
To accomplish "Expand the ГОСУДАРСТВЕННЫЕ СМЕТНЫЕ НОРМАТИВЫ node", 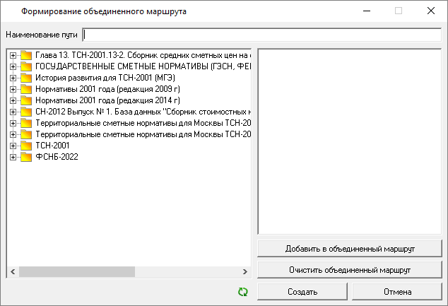I will [13, 66].
